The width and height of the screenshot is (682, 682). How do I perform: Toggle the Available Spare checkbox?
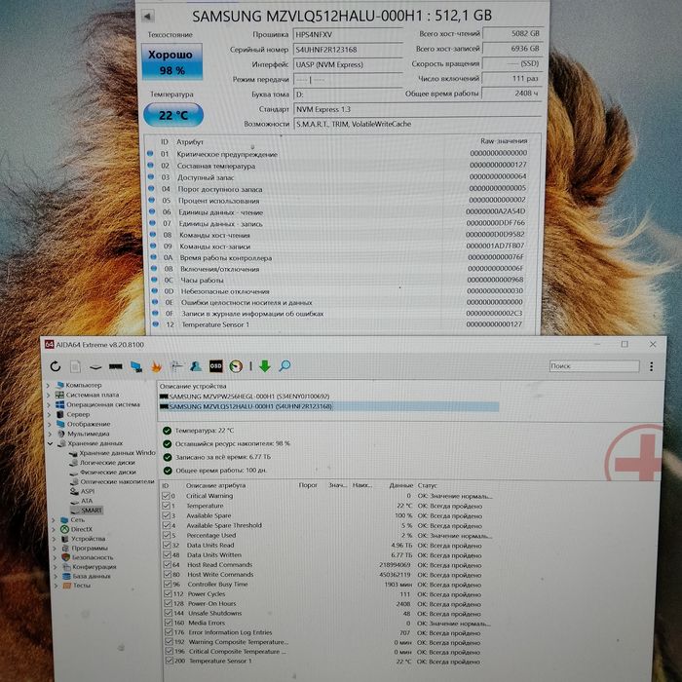166,515
